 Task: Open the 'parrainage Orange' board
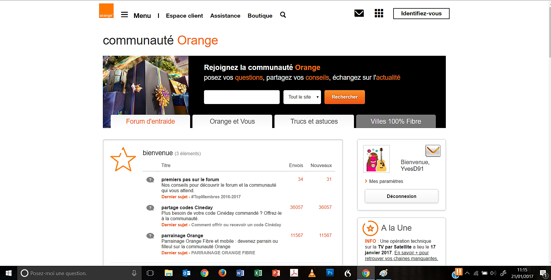click(x=182, y=236)
